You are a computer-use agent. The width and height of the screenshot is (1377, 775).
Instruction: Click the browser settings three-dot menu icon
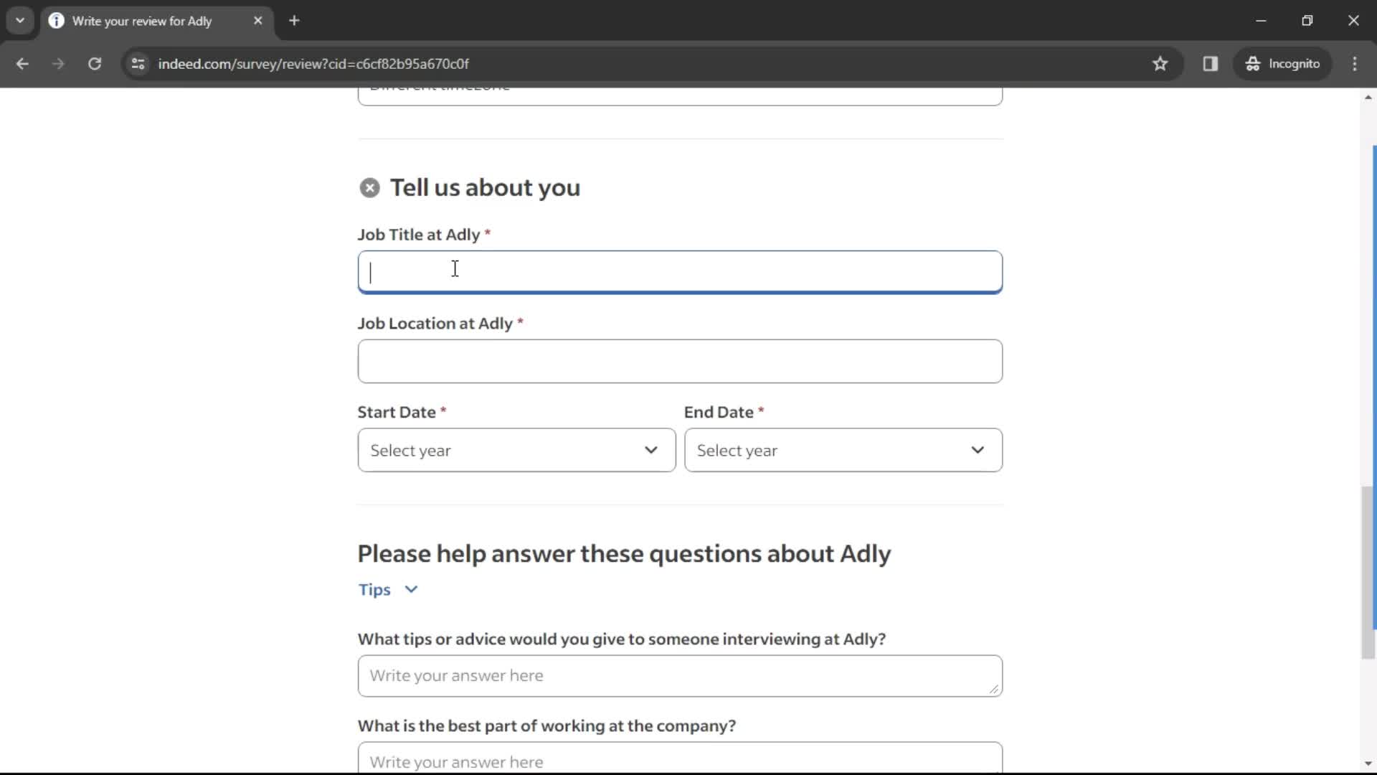tap(1358, 63)
